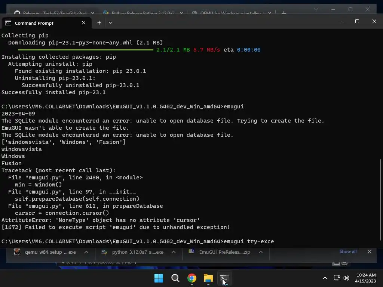Expand options for the python-3.12.0a7 download

pos(174,252)
